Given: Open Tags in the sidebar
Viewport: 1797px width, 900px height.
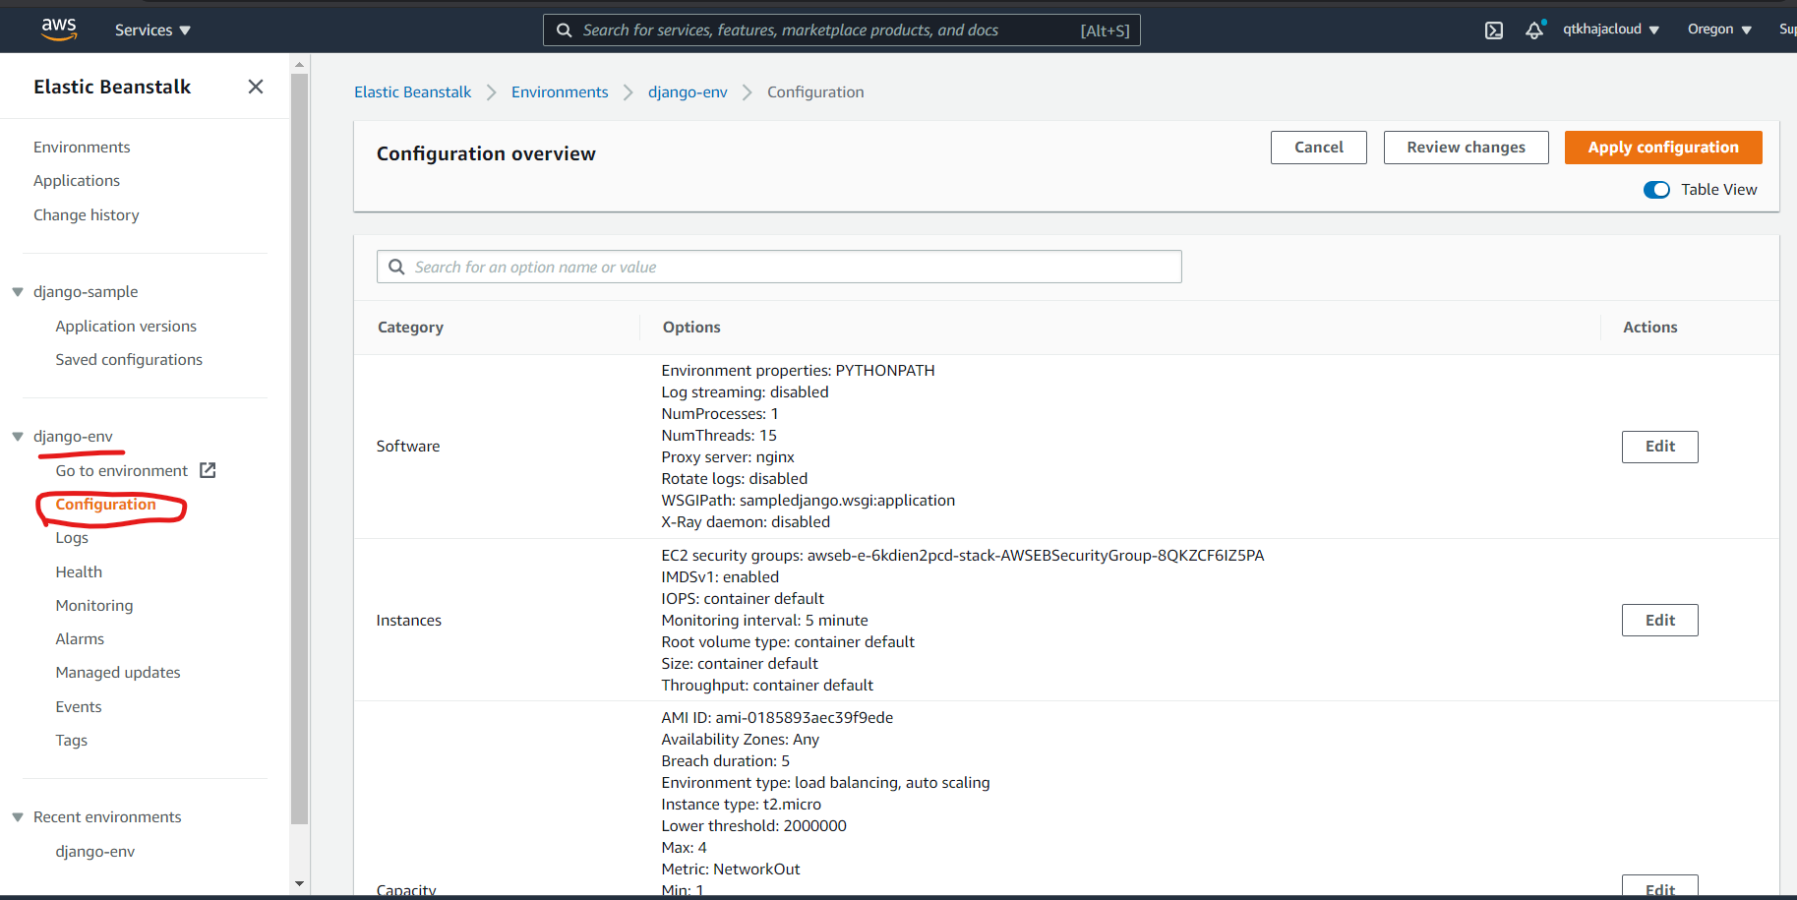Looking at the screenshot, I should click(x=71, y=741).
